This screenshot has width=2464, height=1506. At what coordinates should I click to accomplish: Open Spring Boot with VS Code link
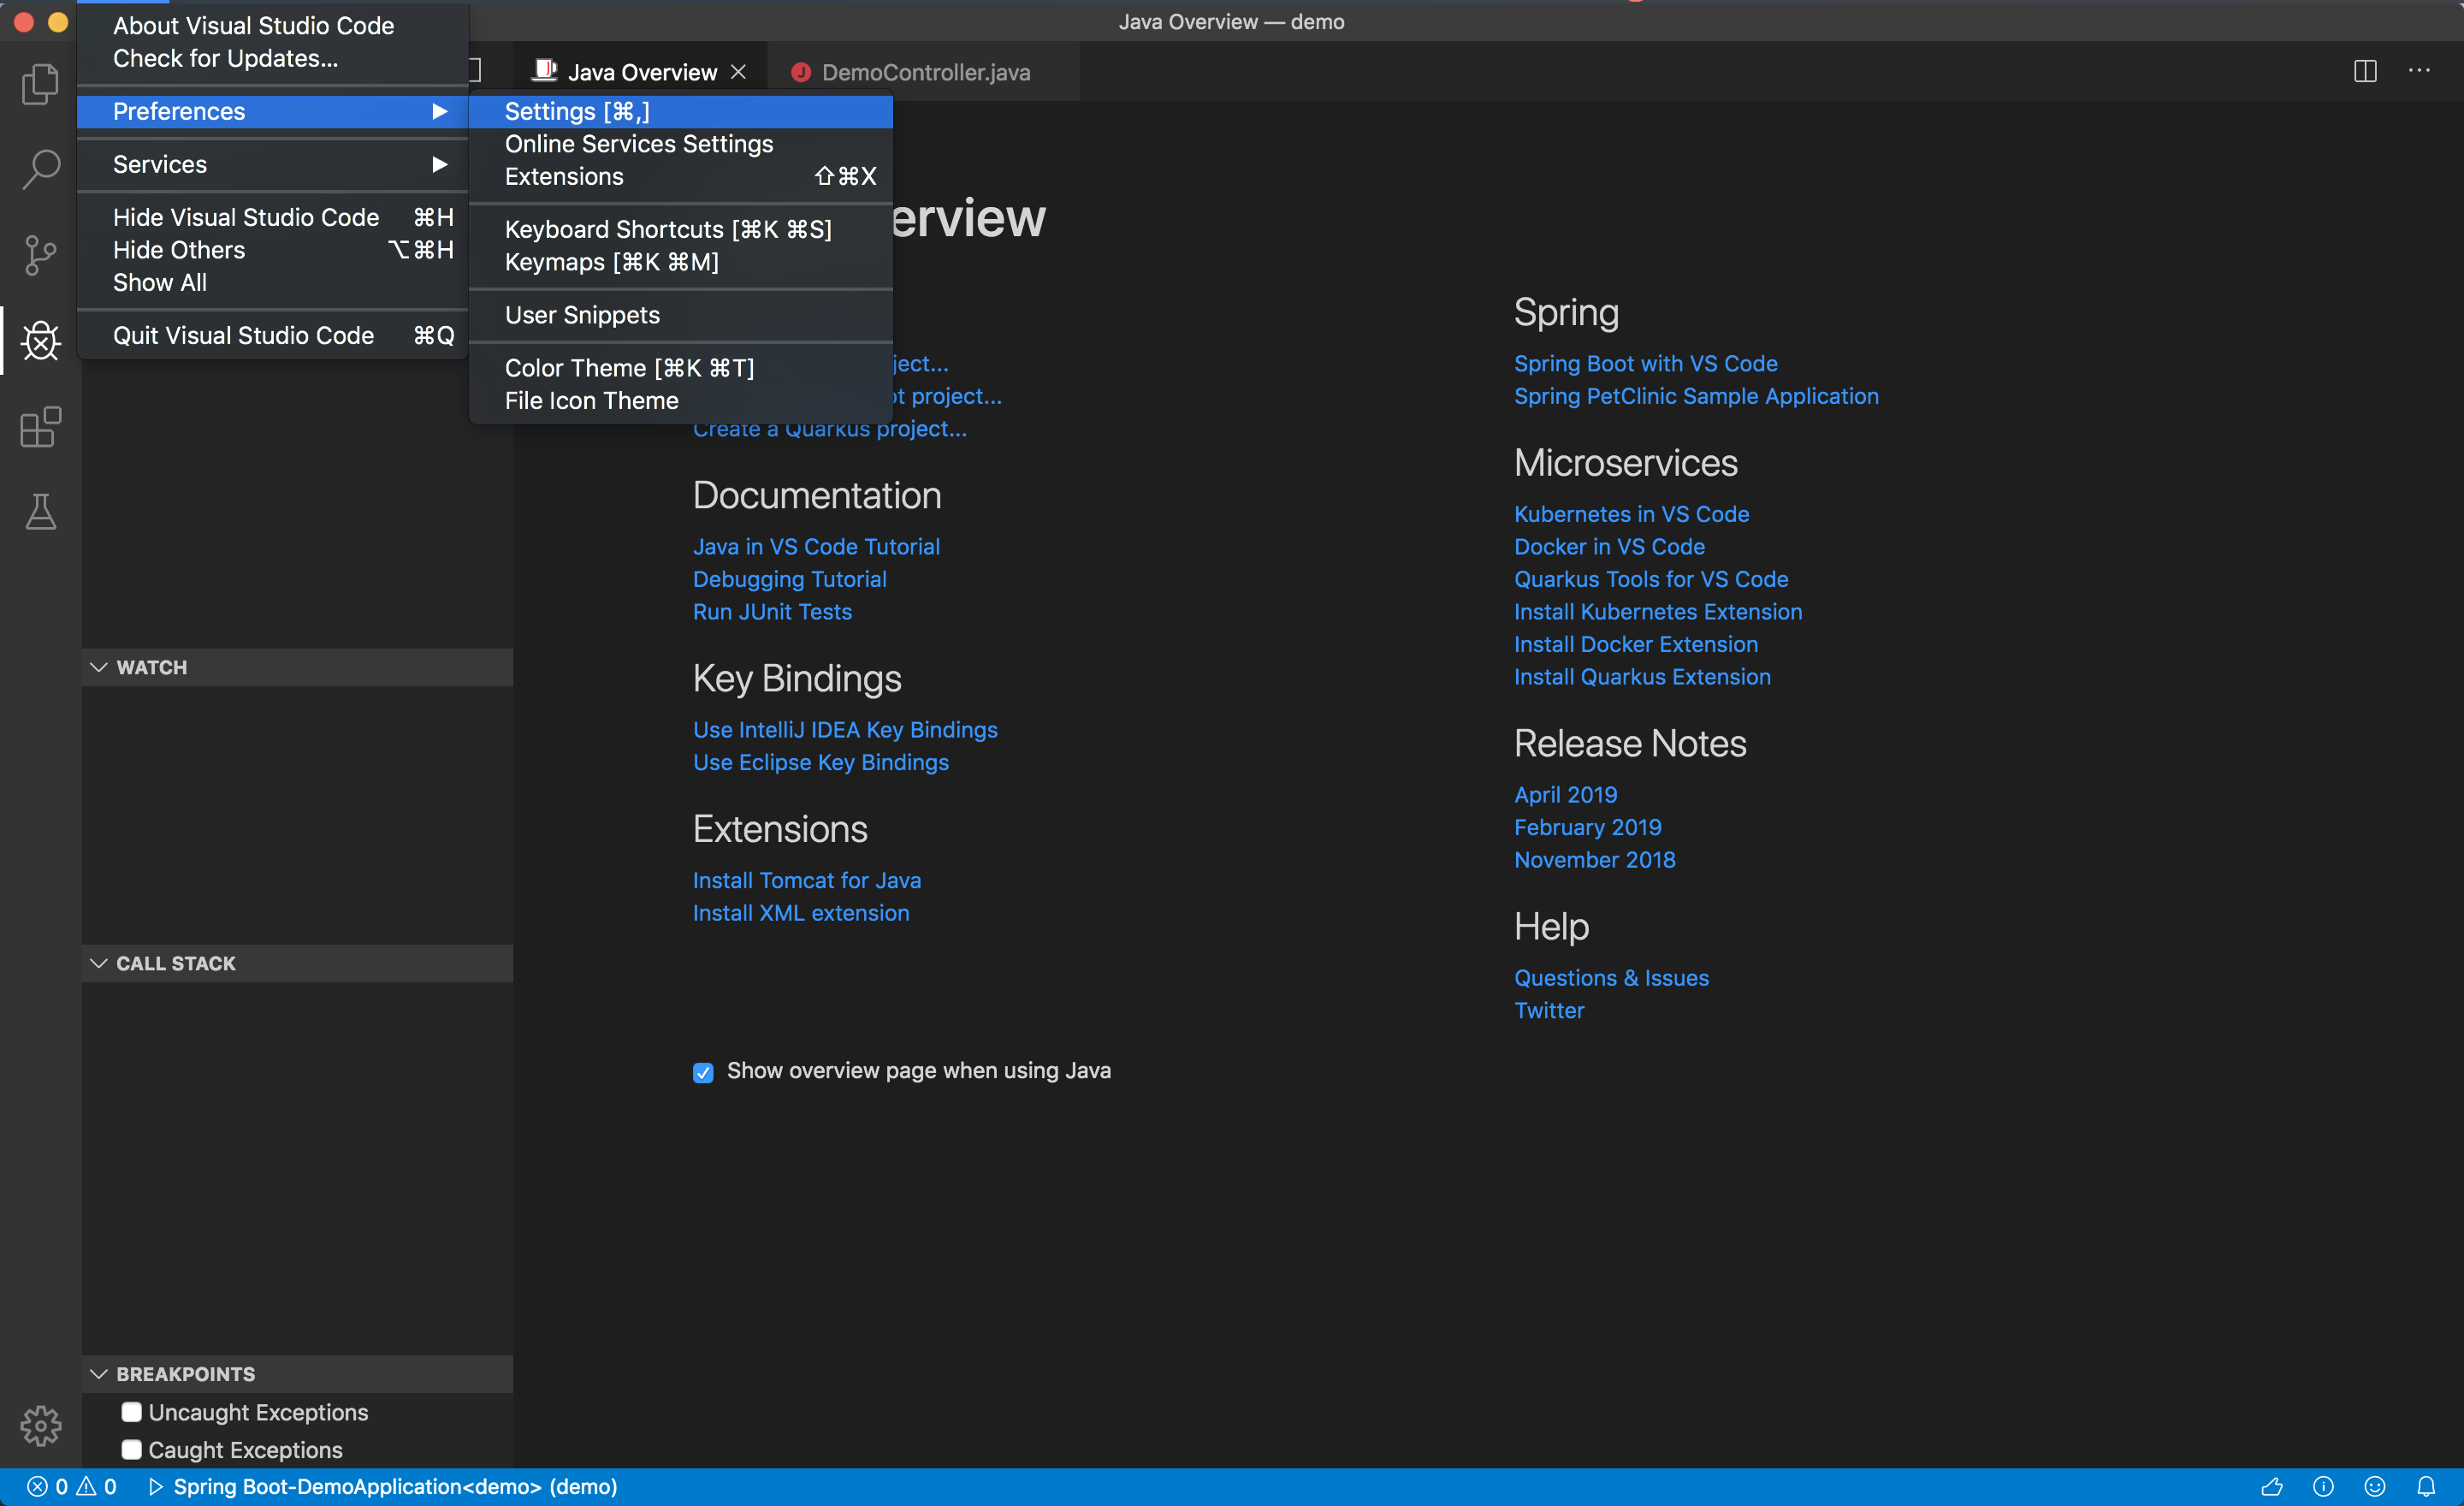(x=1645, y=363)
